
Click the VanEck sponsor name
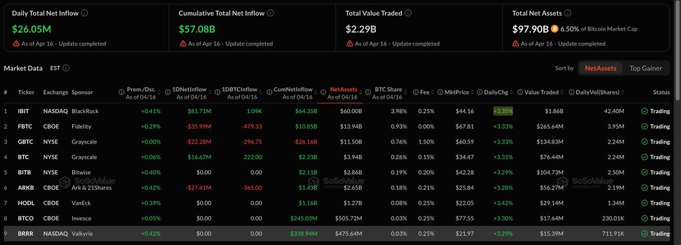pyautogui.click(x=81, y=203)
